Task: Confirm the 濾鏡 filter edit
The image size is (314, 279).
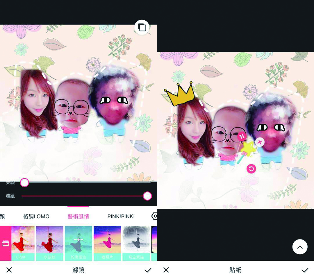Action: [x=148, y=270]
